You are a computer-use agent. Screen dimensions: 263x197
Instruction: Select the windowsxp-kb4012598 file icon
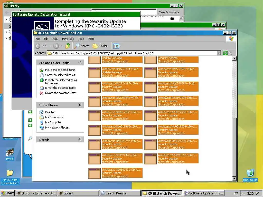coord(151,116)
